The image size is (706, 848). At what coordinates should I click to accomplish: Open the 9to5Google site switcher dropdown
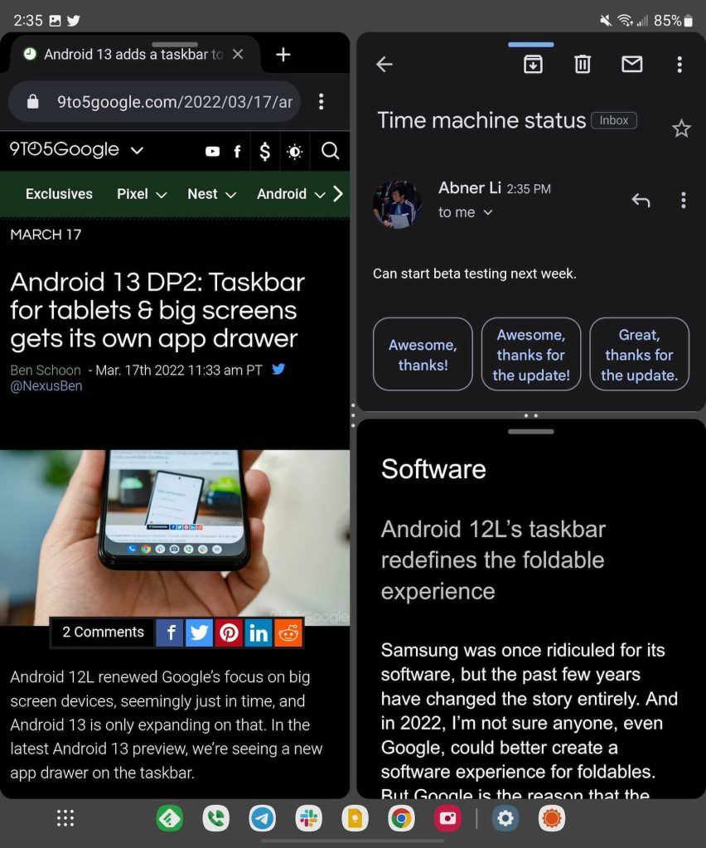138,150
